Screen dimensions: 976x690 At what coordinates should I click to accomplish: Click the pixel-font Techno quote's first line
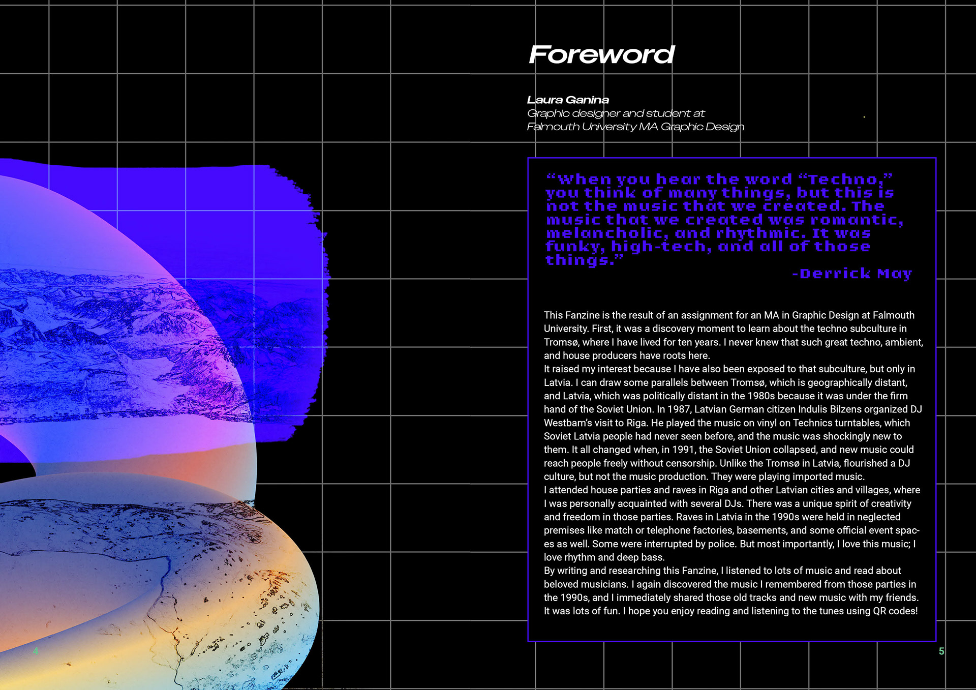pyautogui.click(x=719, y=179)
